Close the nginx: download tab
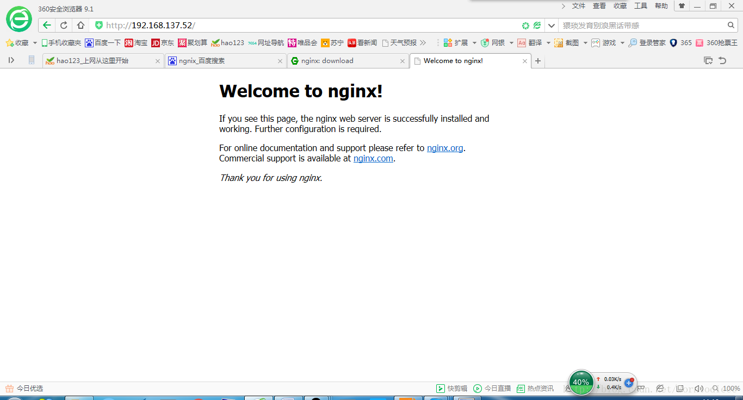Screen dimensions: 743x400 403,61
